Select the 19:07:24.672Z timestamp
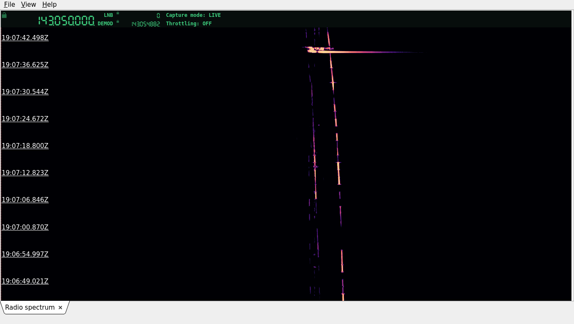574x324 pixels. pyautogui.click(x=25, y=119)
